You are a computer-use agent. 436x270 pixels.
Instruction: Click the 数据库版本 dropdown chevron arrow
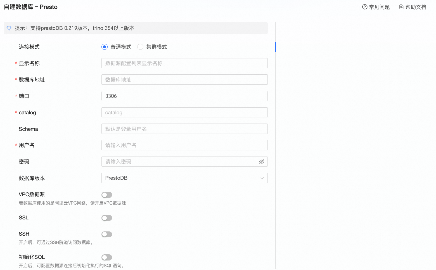[262, 178]
